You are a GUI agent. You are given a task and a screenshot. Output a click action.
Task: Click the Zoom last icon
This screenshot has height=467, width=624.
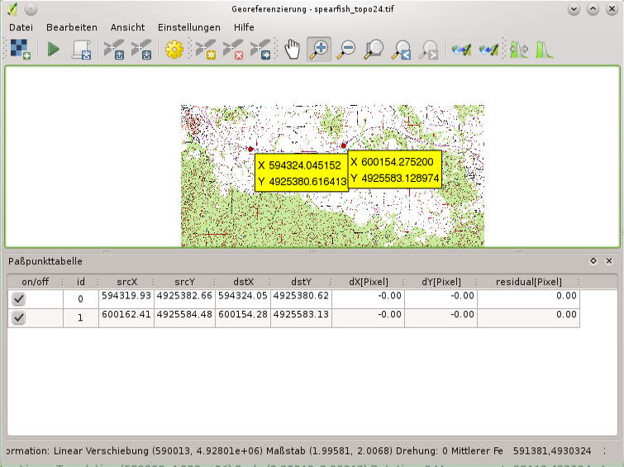tap(401, 50)
